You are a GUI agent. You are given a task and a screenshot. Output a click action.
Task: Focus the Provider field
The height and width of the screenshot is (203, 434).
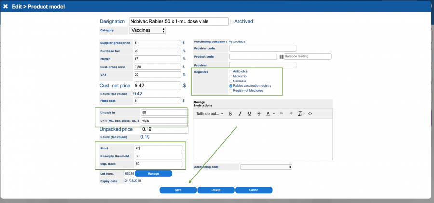pyautogui.click(x=262, y=65)
